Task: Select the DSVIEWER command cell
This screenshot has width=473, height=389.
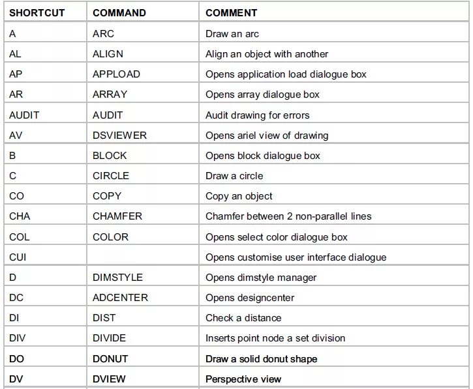Action: pos(119,136)
